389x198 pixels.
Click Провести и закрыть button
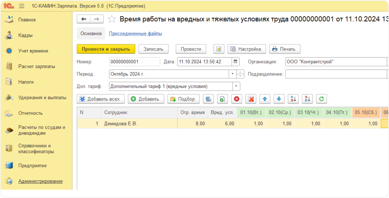click(x=106, y=49)
